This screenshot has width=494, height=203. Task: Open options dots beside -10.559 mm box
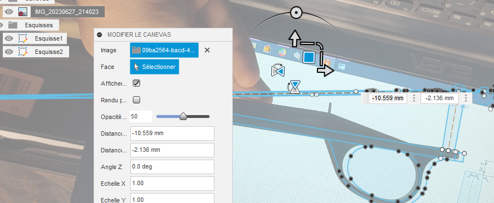[414, 98]
